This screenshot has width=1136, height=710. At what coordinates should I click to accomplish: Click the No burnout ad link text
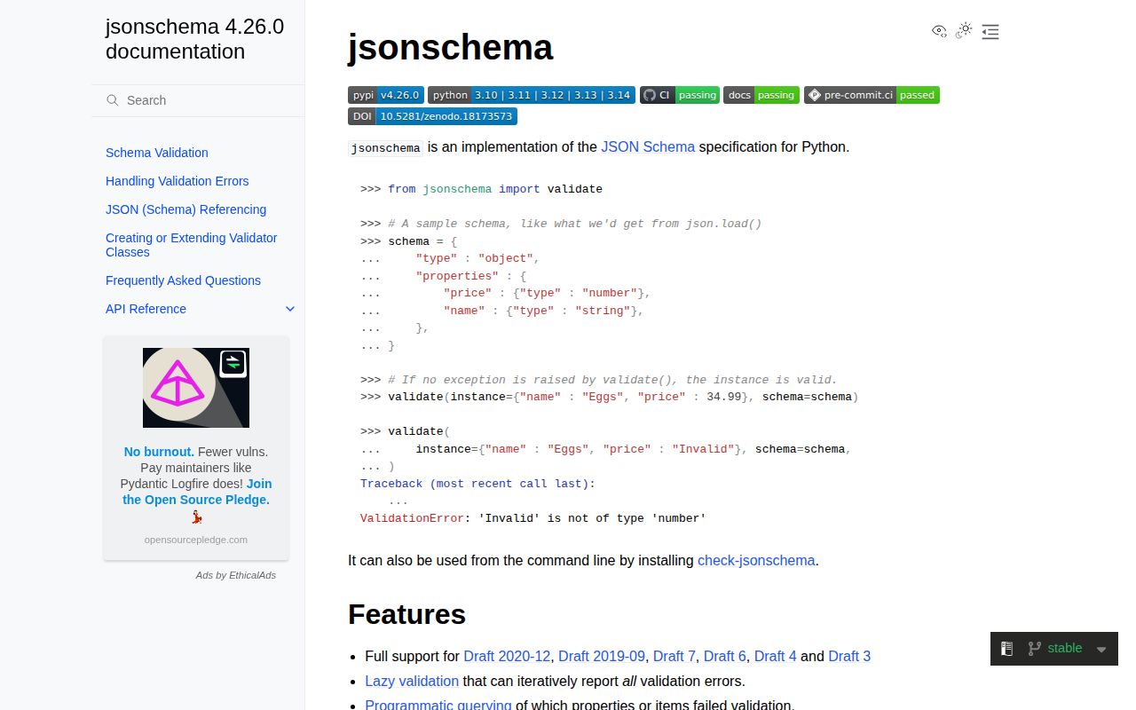click(x=159, y=452)
